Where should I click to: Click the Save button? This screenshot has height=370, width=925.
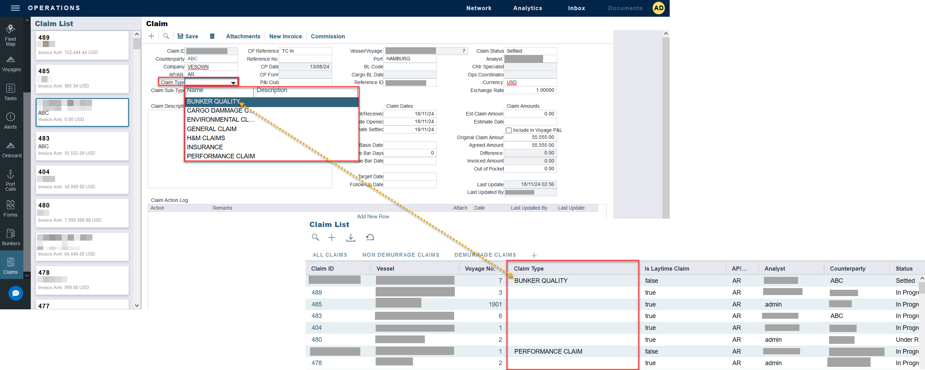coord(188,36)
